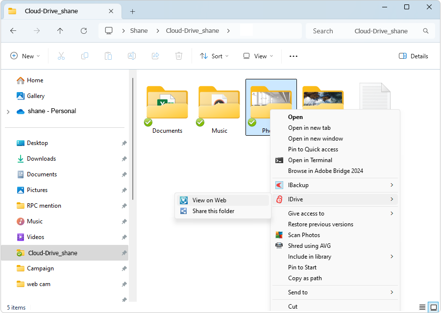Image resolution: width=441 pixels, height=313 pixels.
Task: Open Downloads in the navigation pane
Action: 41,159
